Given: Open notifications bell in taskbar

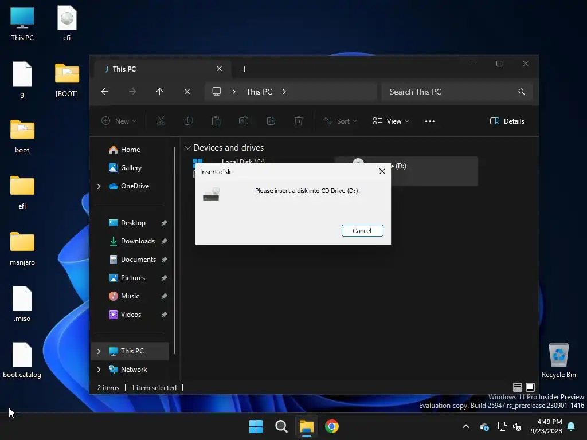Looking at the screenshot, I should pyautogui.click(x=572, y=426).
